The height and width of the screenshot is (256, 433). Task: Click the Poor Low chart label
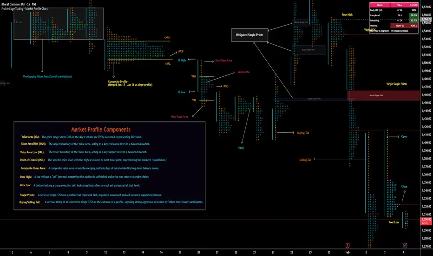click(x=394, y=222)
